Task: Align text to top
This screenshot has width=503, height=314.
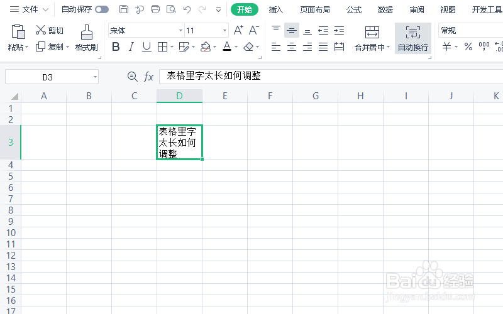Action: click(276, 30)
